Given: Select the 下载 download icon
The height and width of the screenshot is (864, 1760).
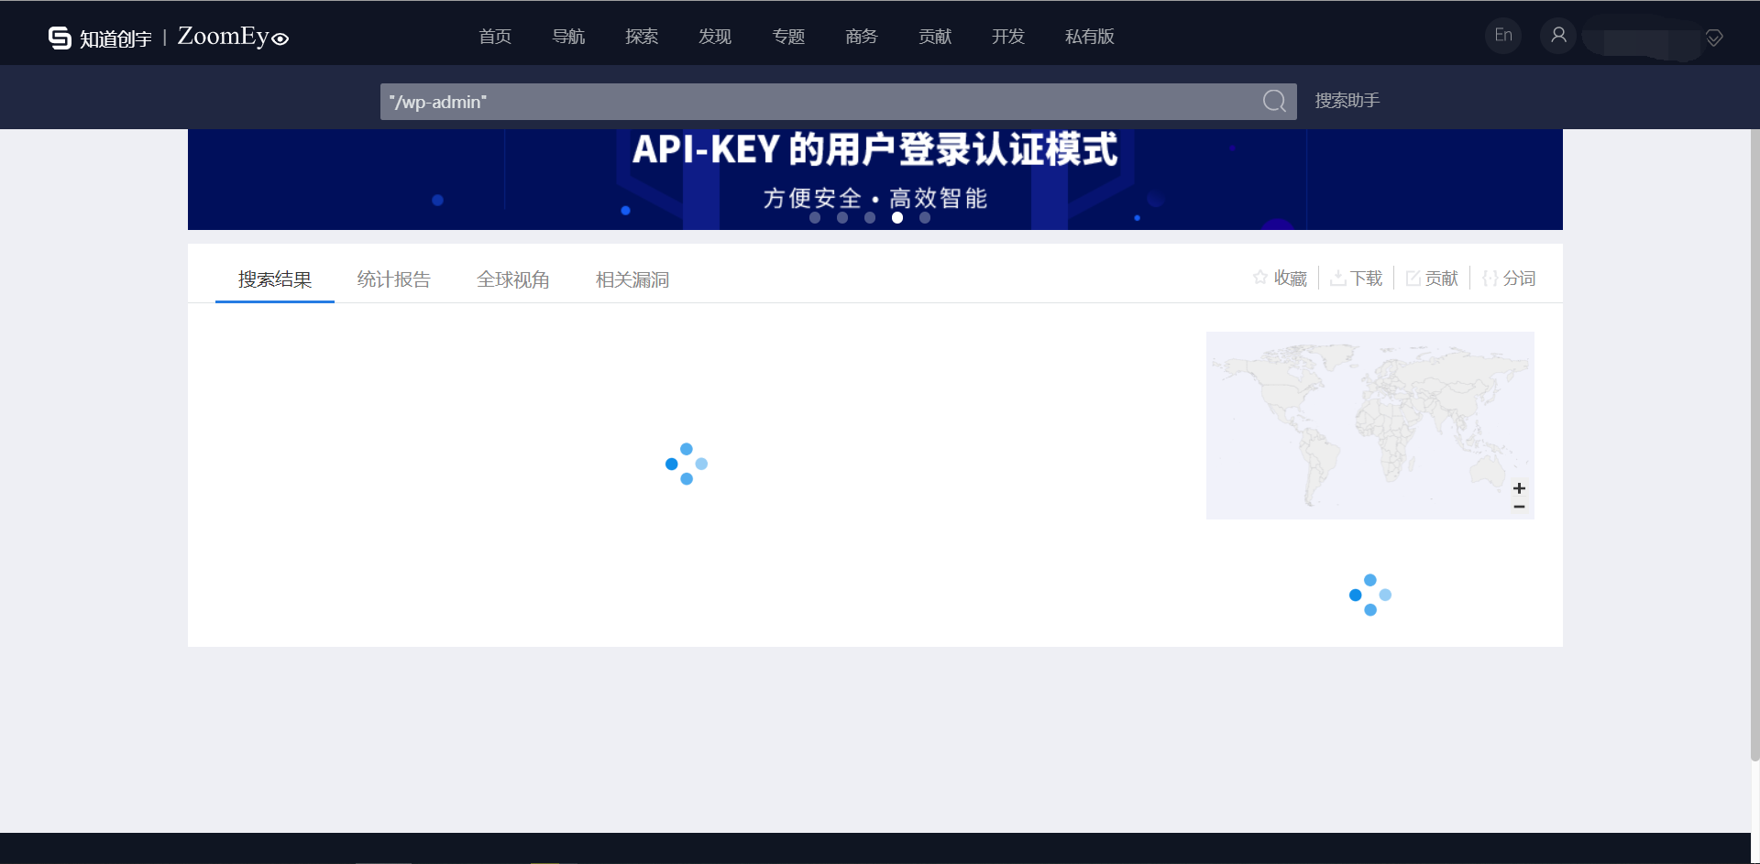Looking at the screenshot, I should click(1339, 278).
